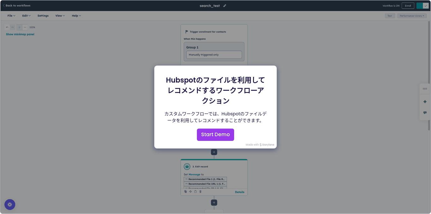Click the 'Workflow is ON' status text
Screen dimensions: 431x214
click(x=391, y=6)
